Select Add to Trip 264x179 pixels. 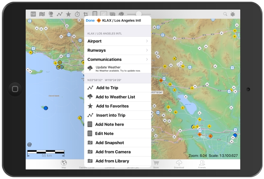click(x=117, y=88)
